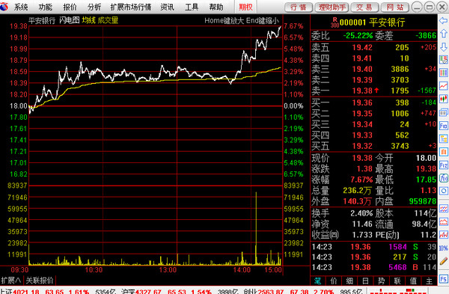The width and height of the screenshot is (449, 294).
Task: Open the candlestick K-line chart icon
Action: (443, 99)
